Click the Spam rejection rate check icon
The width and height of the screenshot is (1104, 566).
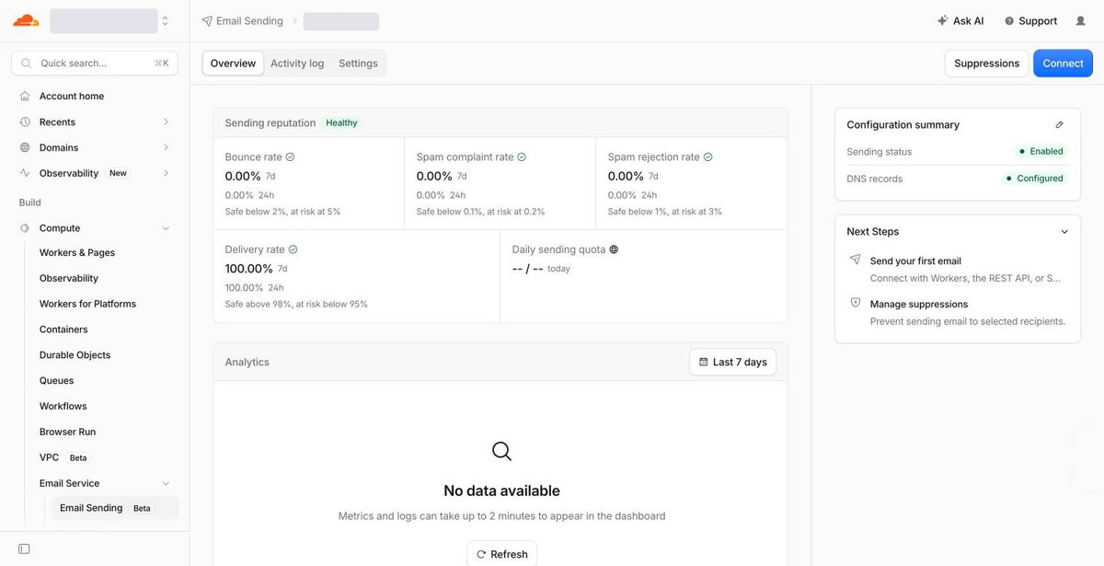point(707,157)
